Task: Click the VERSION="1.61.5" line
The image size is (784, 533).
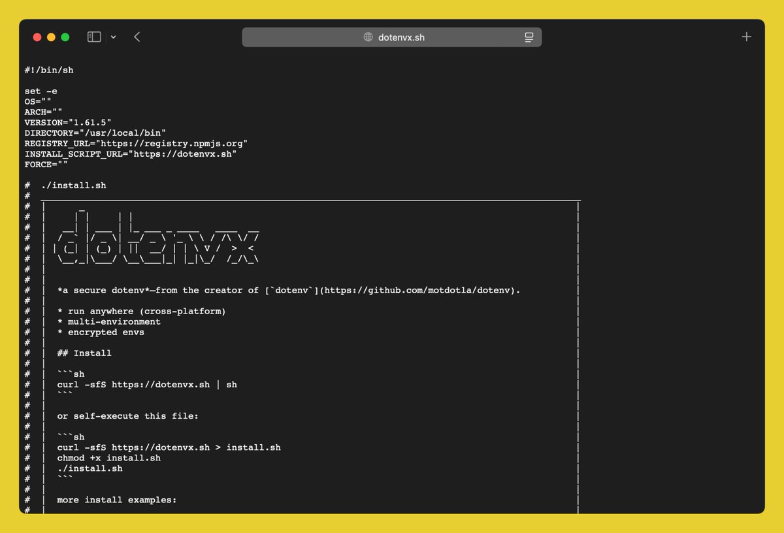Action: click(68, 123)
